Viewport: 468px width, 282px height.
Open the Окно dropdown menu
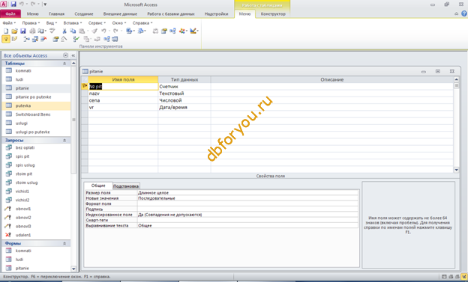tap(119, 23)
